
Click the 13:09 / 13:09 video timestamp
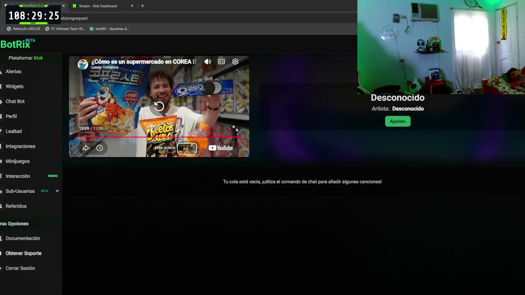point(91,128)
